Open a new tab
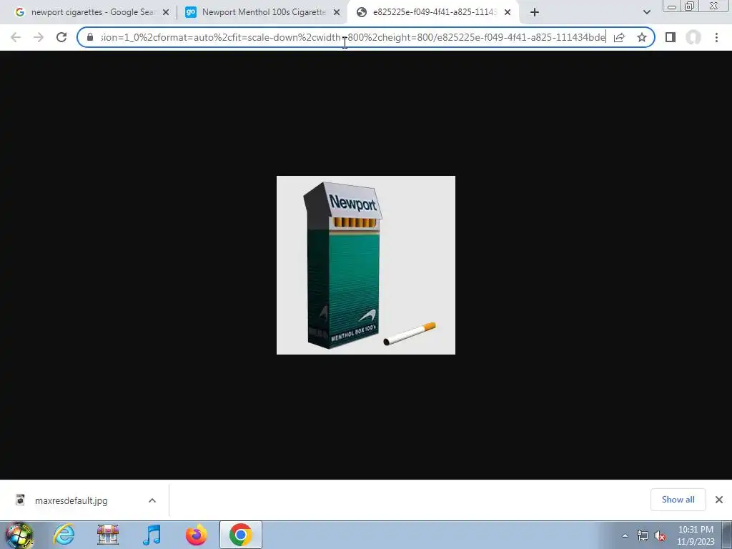Viewport: 732px width, 549px height. [535, 13]
